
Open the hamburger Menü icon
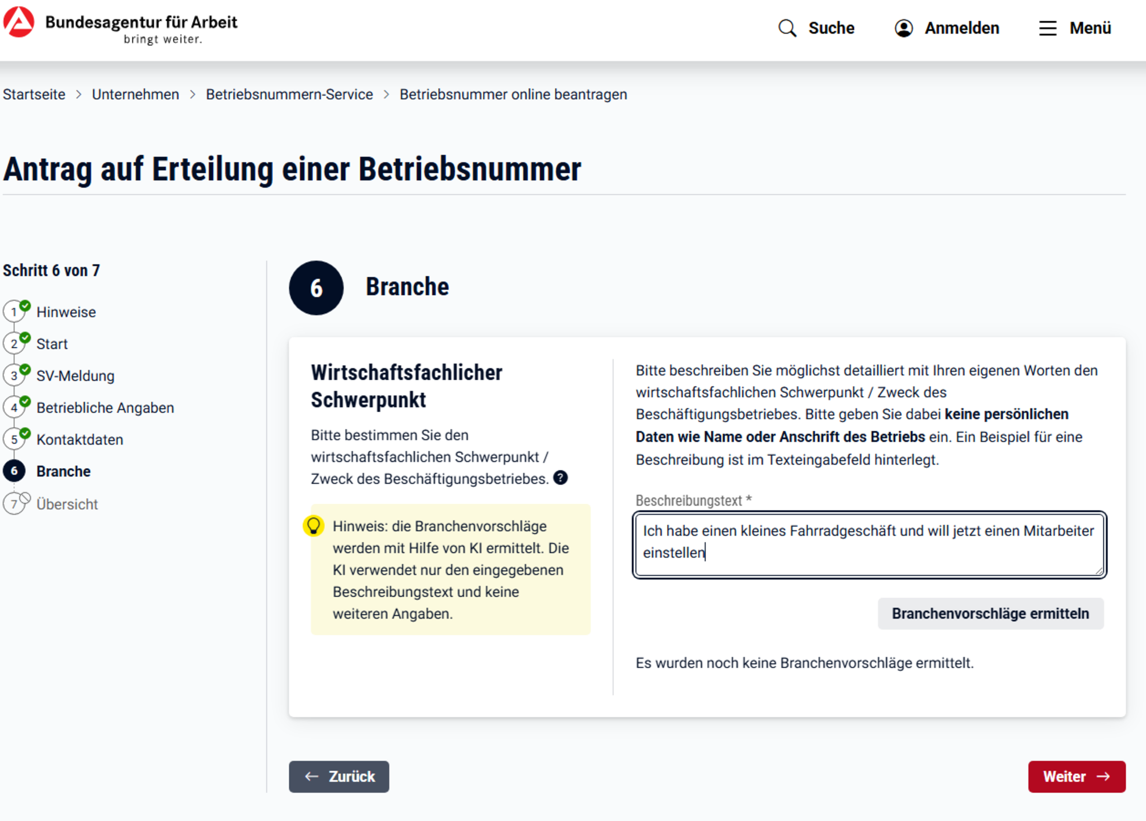(x=1048, y=28)
